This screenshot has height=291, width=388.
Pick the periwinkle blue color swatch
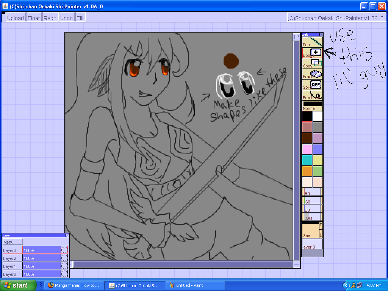click(x=318, y=149)
